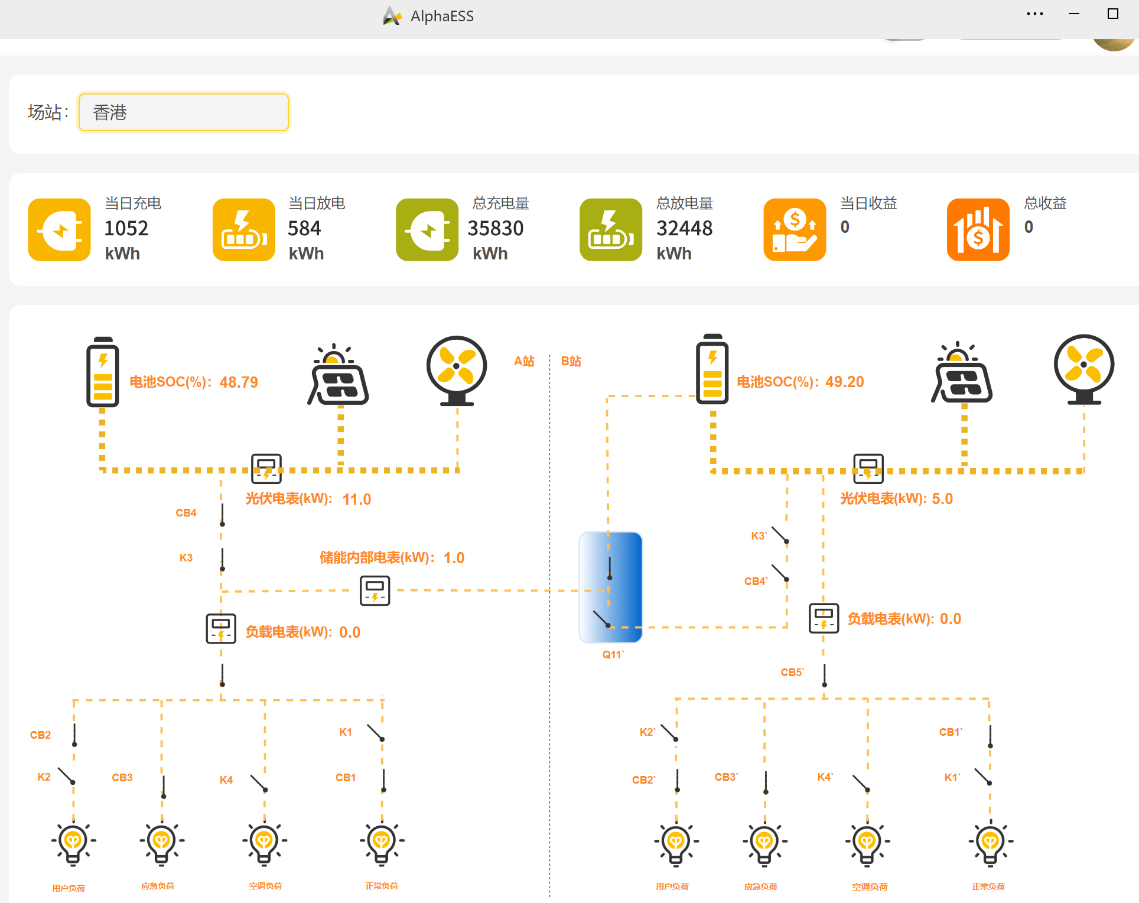Click the 储能内部电表 meter icon
This screenshot has width=1139, height=903.
click(375, 590)
